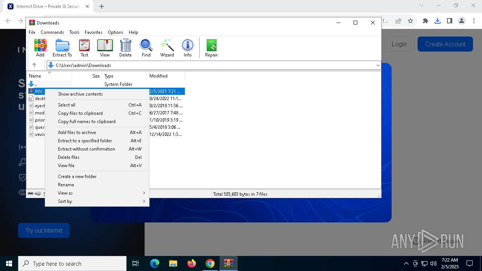This screenshot has height=271, width=482.
Task: Choose View file in context menu
Action: (97, 166)
